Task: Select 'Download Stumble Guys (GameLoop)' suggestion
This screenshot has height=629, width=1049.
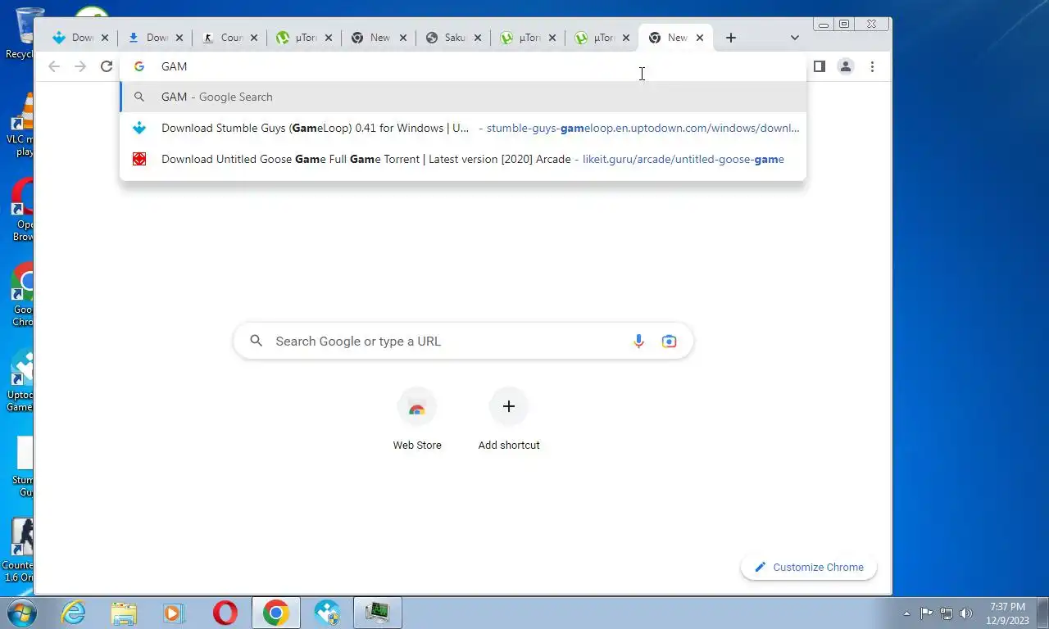Action: 463,128
